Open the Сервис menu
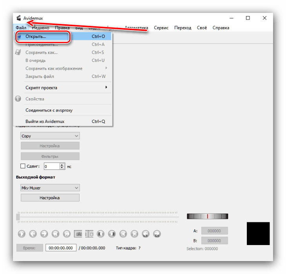Viewport: 286px width, 274px height. click(161, 28)
